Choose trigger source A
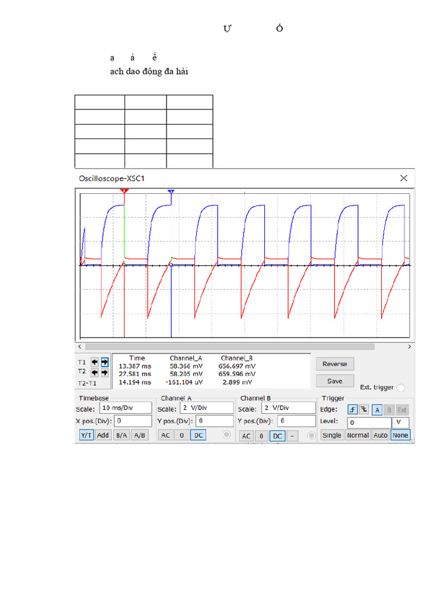Screen dimensions: 447x596 (377, 410)
